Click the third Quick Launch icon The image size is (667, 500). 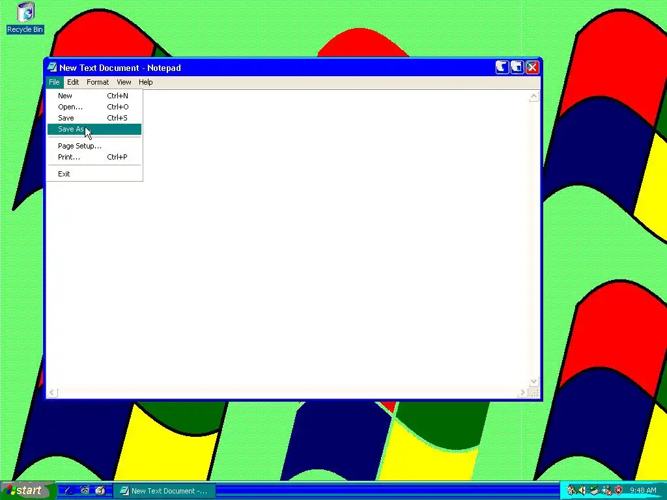click(100, 491)
